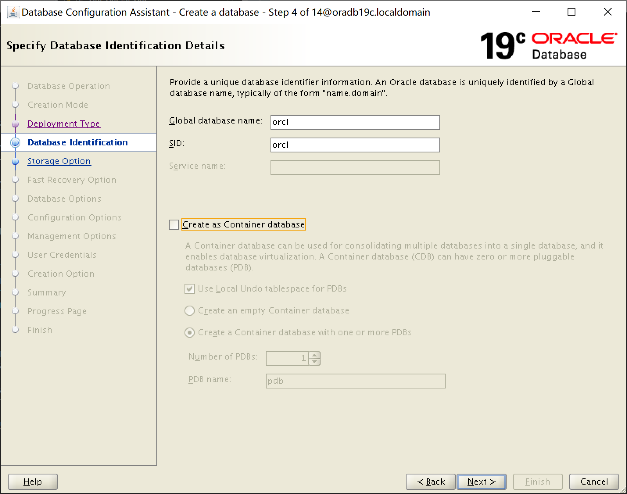Minimize the Database Configuration Assistant window
The height and width of the screenshot is (494, 627).
(x=536, y=12)
